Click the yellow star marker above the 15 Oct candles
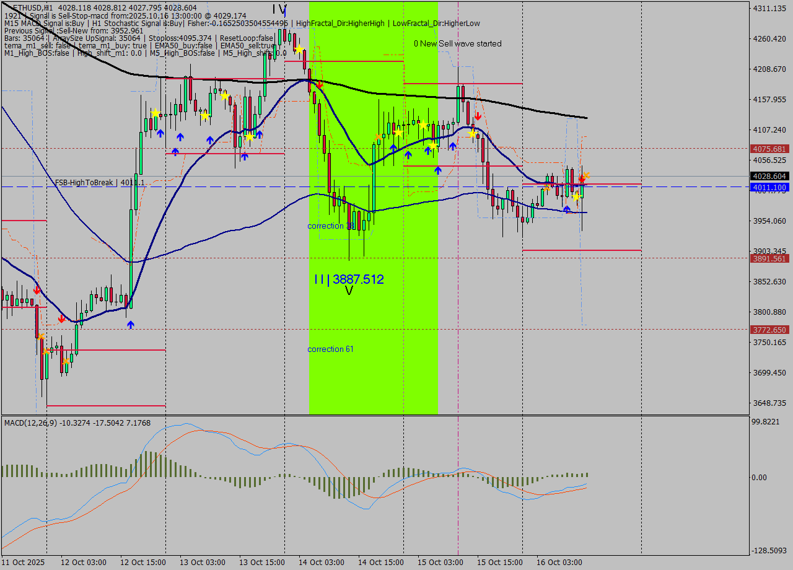 [472, 134]
